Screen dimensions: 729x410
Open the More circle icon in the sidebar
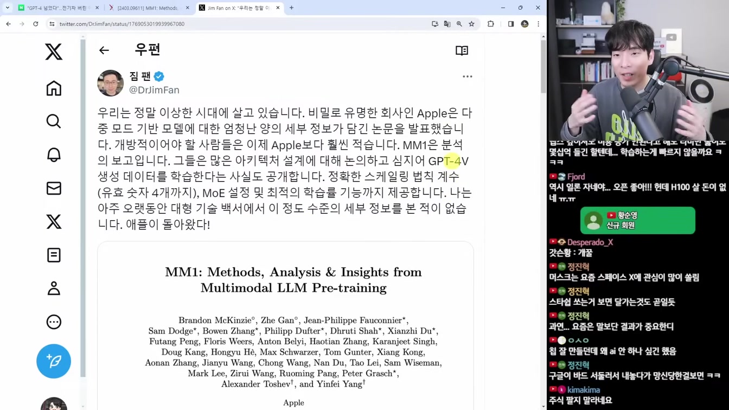(x=54, y=322)
